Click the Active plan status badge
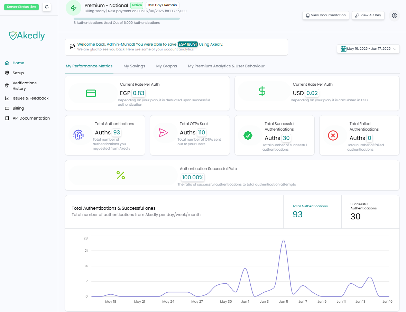406x312 pixels. (137, 5)
